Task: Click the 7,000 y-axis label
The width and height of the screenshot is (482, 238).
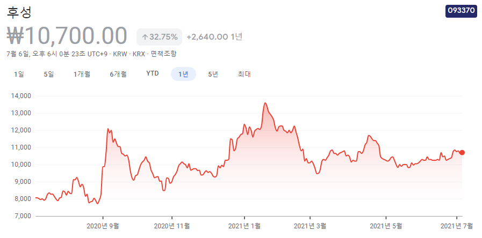Action: pos(23,216)
